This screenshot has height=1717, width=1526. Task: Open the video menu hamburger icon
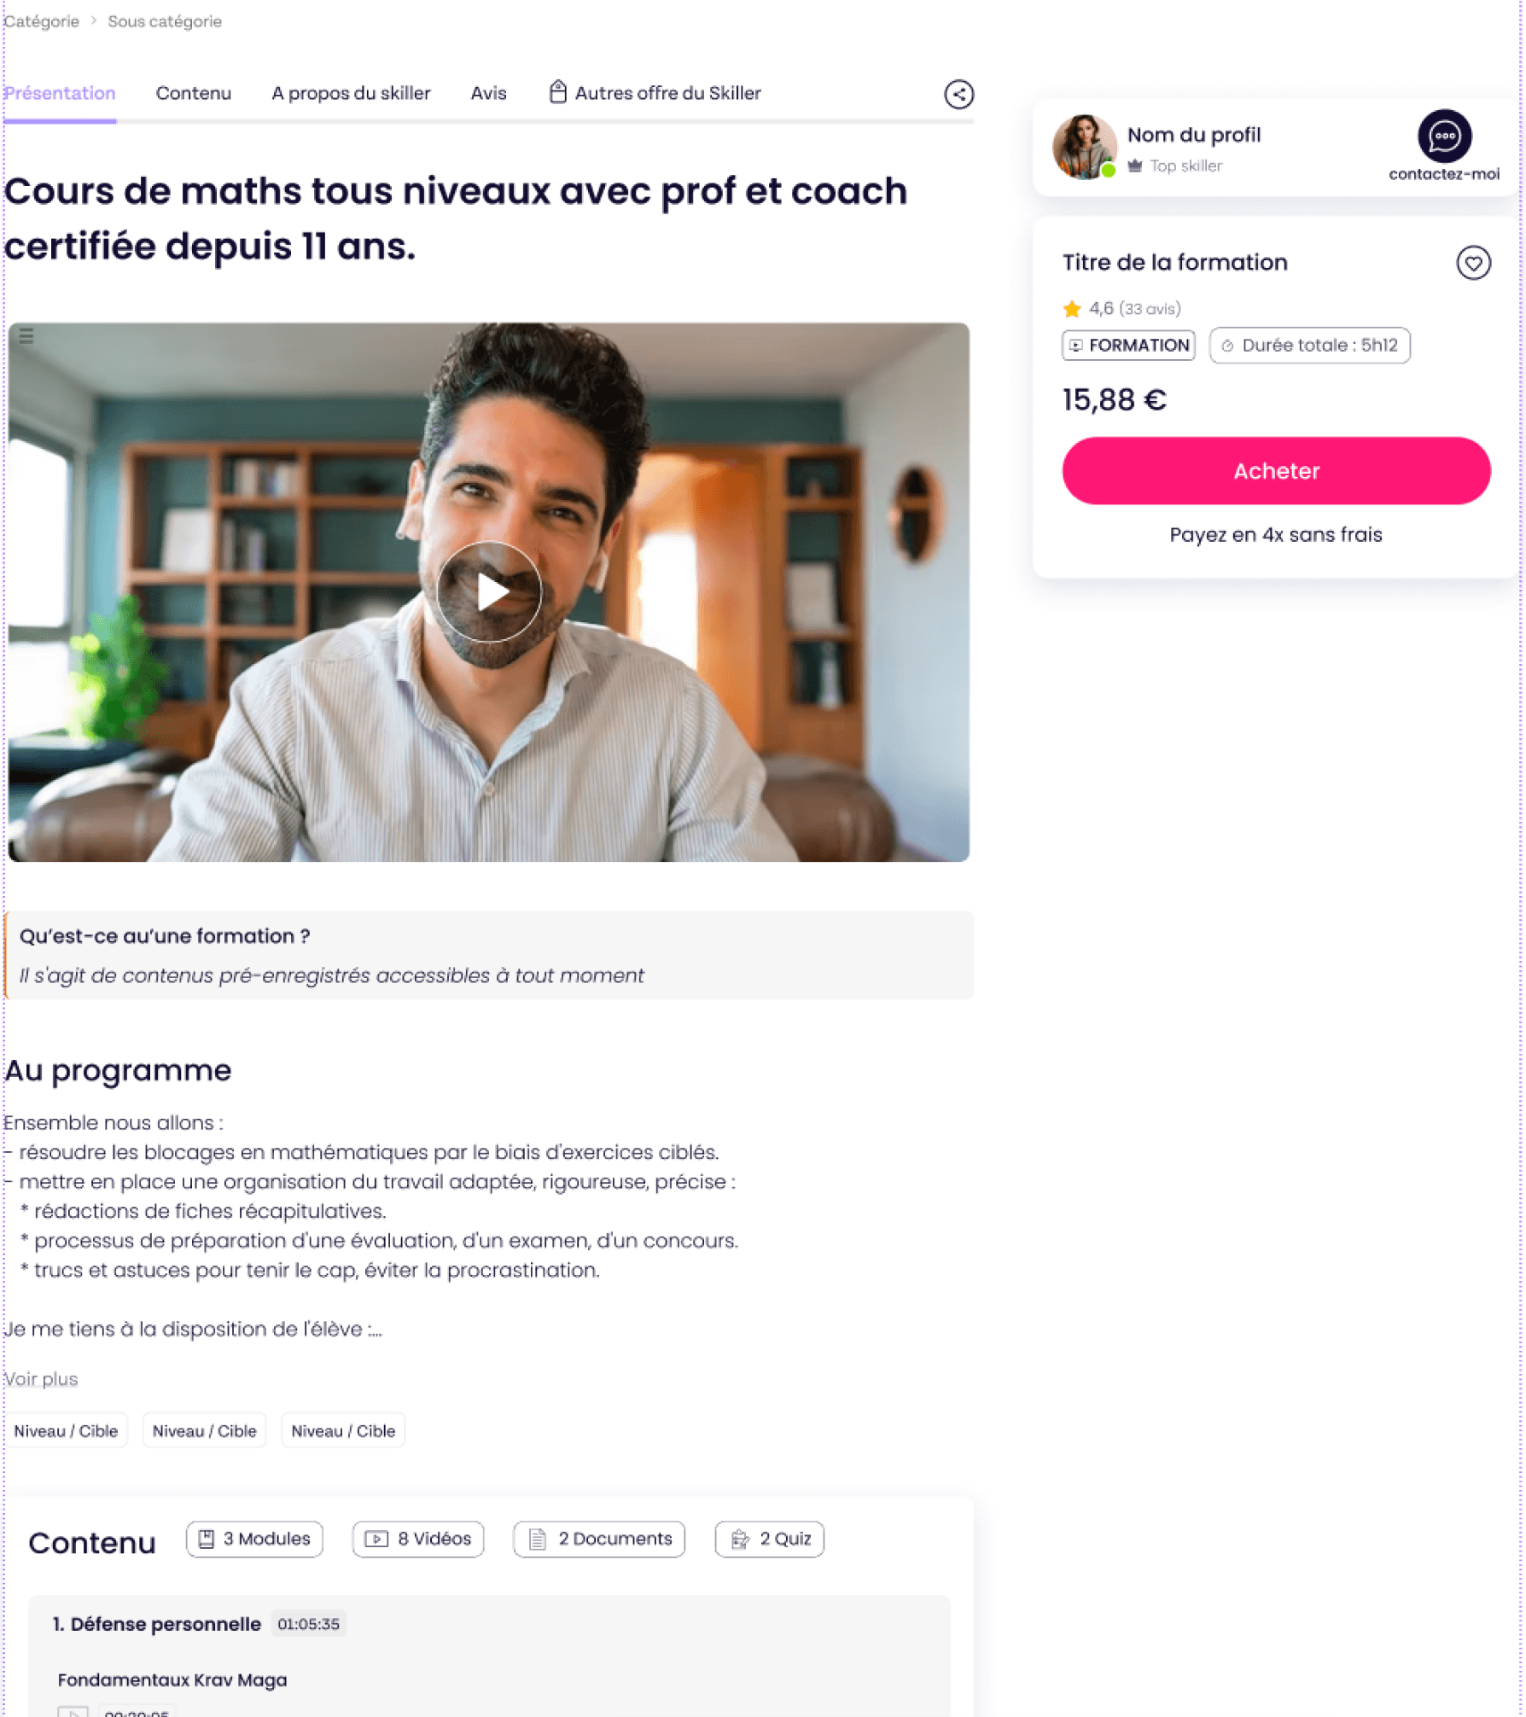[26, 335]
